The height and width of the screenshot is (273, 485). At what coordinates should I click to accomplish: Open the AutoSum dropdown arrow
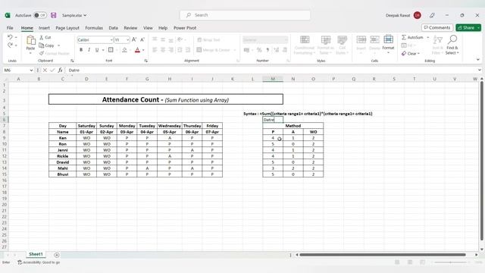[427, 37]
